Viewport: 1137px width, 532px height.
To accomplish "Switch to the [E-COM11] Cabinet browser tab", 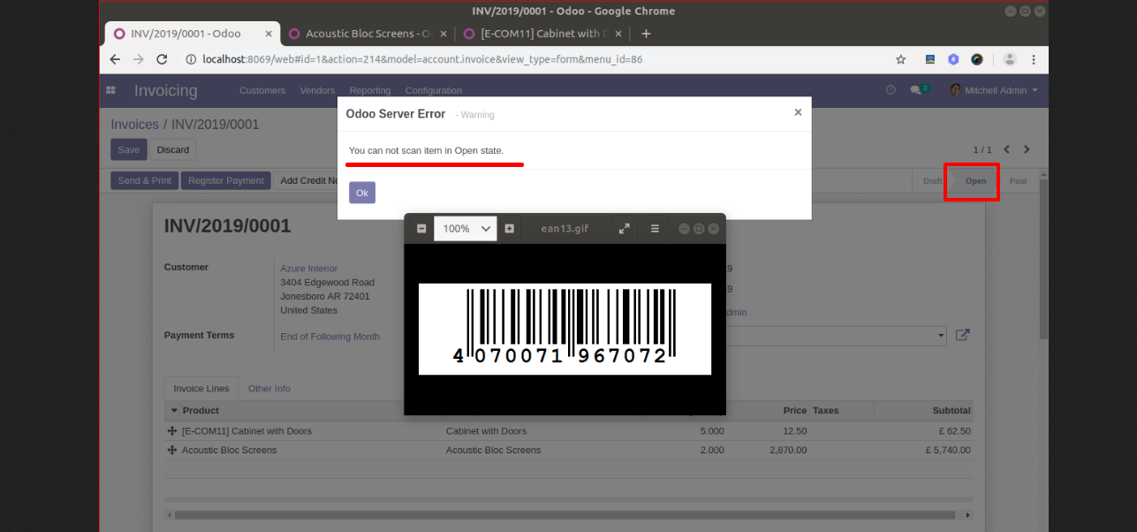I will coord(541,34).
